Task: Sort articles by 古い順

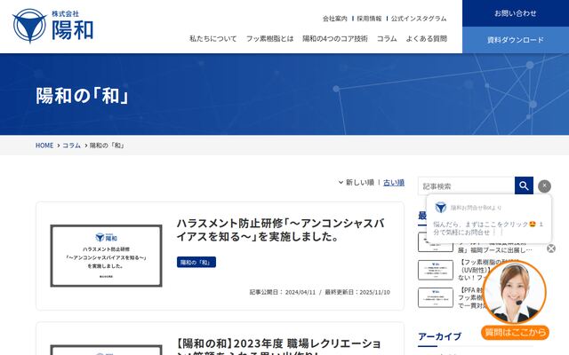Action: pos(394,182)
